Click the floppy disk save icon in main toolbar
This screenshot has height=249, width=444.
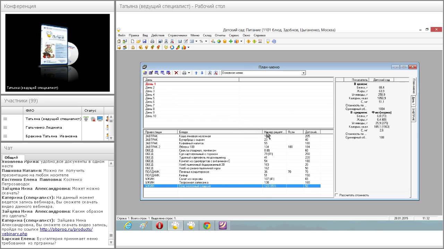(144, 41)
